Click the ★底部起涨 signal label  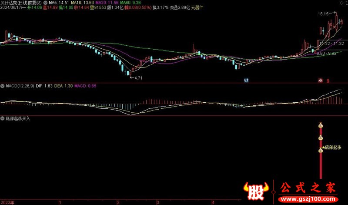click(x=332, y=148)
